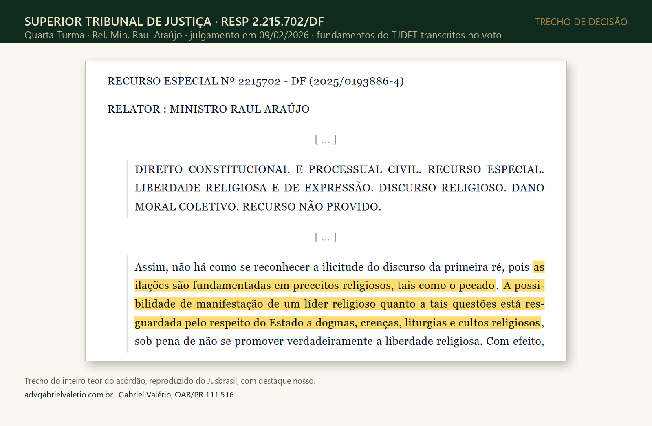Viewport: 652px width, 426px height.
Task: Click the footnote 'Trecho do inteiro teor do acórdão'
Action: click(x=170, y=381)
